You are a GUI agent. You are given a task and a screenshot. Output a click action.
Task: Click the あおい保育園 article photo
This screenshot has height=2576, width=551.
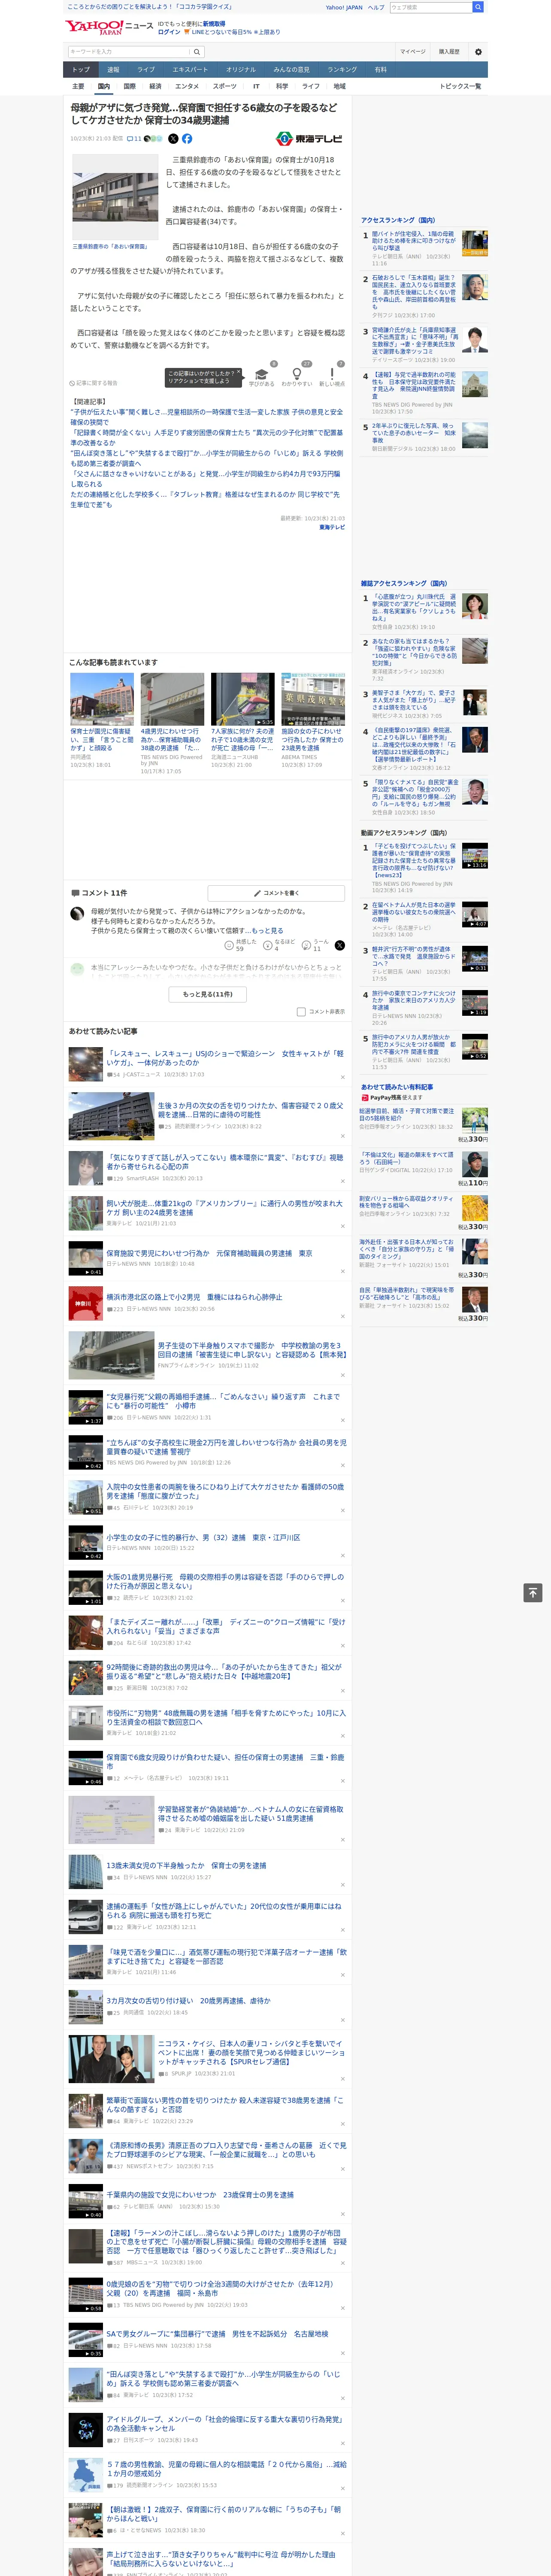tap(115, 196)
